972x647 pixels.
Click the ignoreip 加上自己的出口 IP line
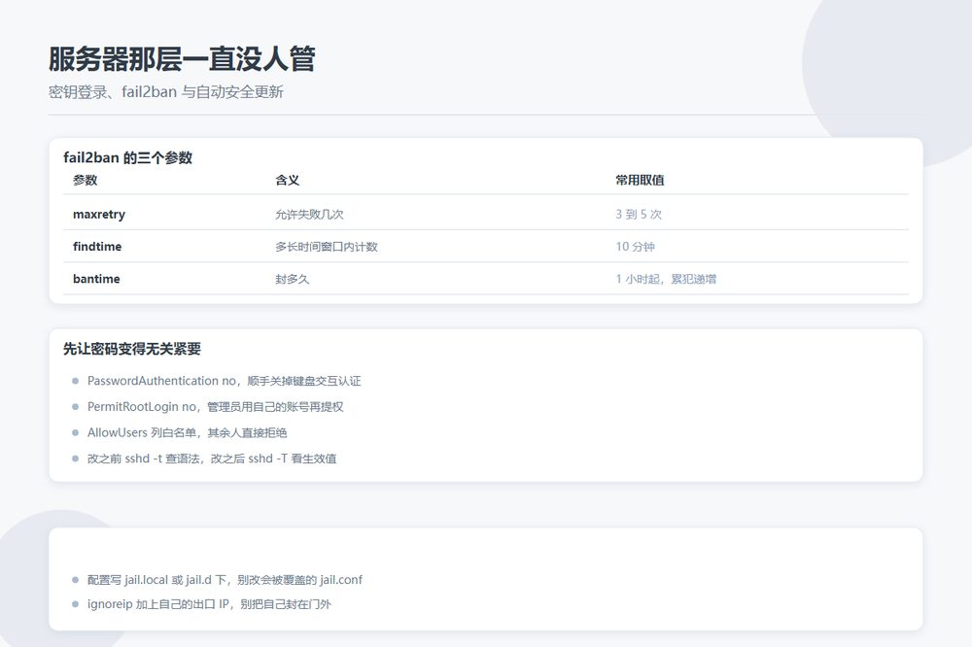click(x=209, y=604)
